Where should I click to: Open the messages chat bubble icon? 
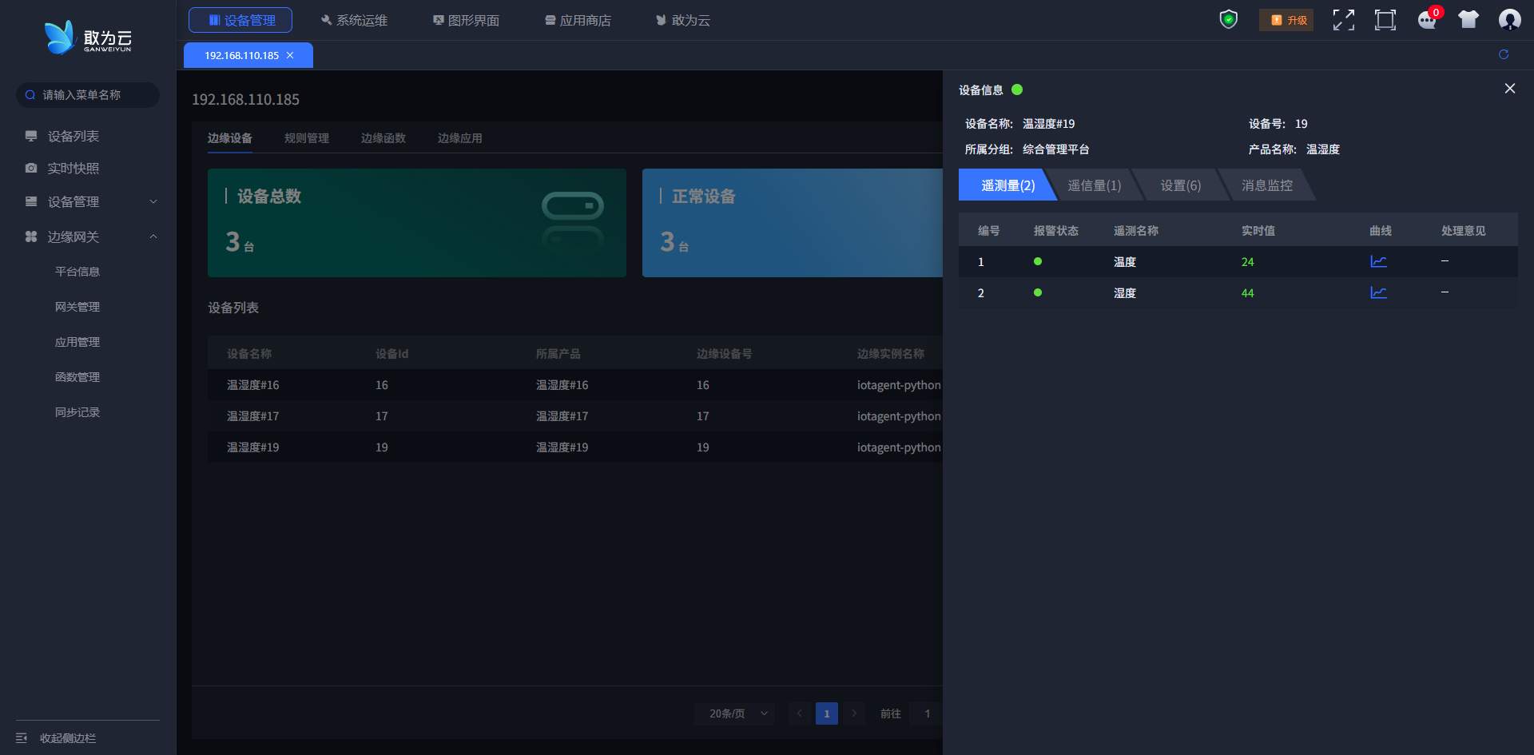[x=1427, y=20]
